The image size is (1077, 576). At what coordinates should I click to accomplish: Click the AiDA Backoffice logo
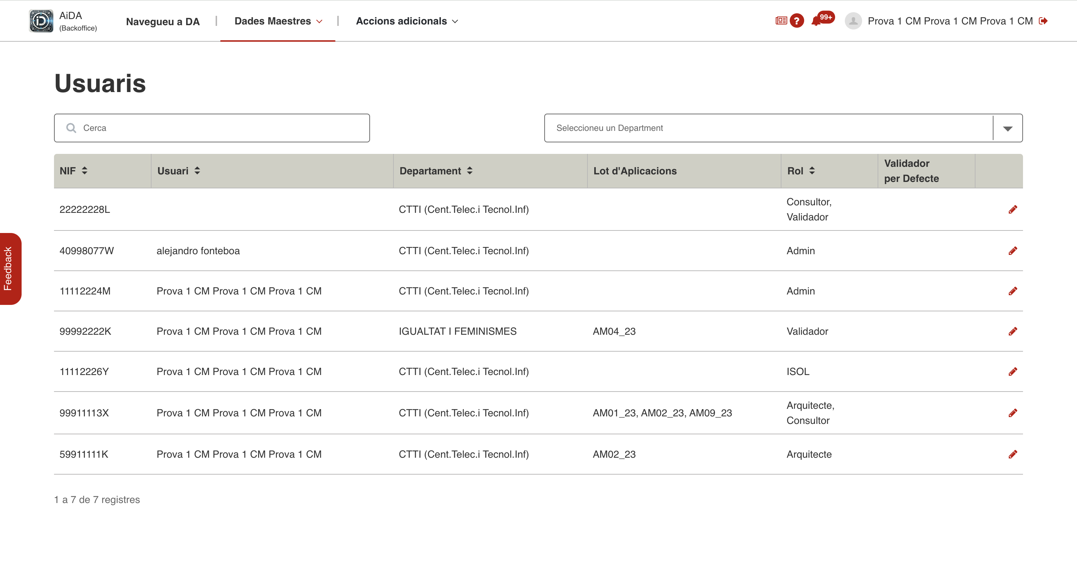(41, 21)
